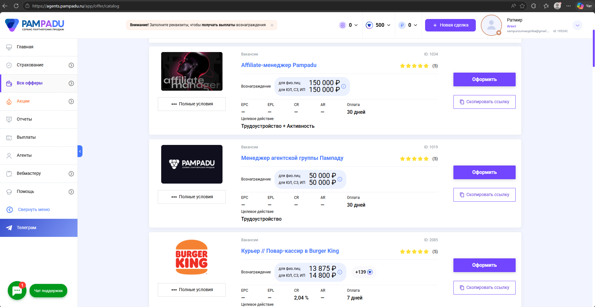Open the support chat bubble icon

pyautogui.click(x=17, y=290)
